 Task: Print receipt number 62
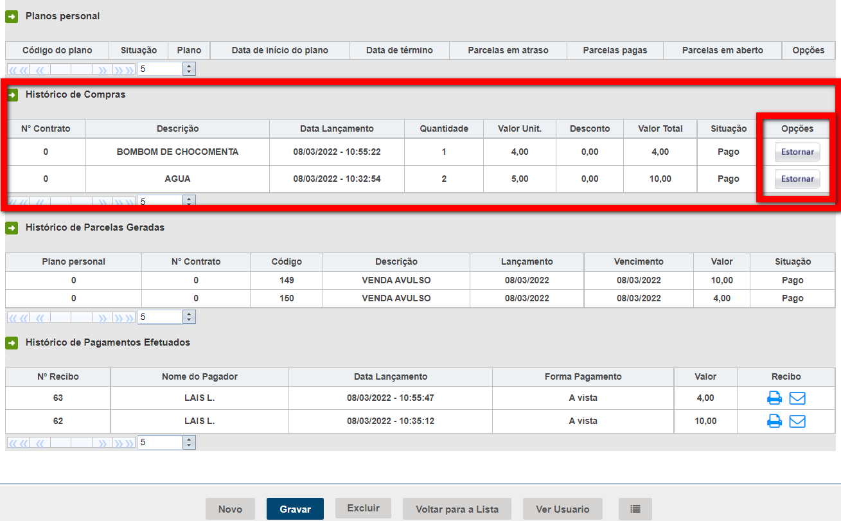pos(774,421)
